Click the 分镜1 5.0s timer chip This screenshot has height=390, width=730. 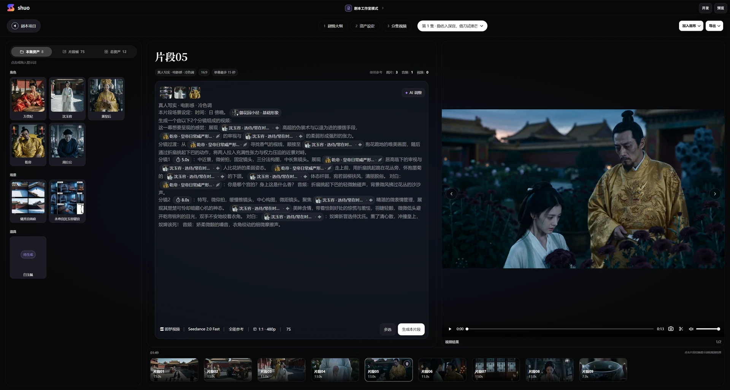click(x=182, y=160)
